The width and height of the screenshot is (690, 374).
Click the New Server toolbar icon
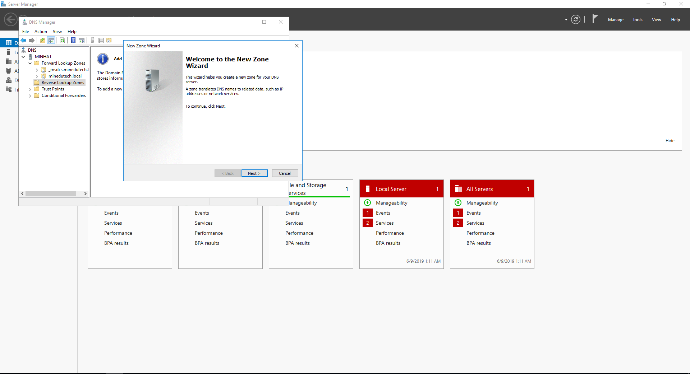93,41
